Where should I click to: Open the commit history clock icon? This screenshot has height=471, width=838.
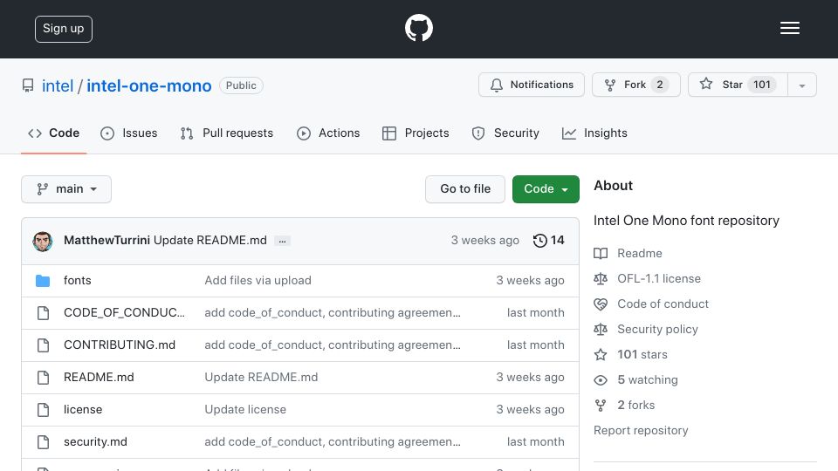tap(539, 241)
